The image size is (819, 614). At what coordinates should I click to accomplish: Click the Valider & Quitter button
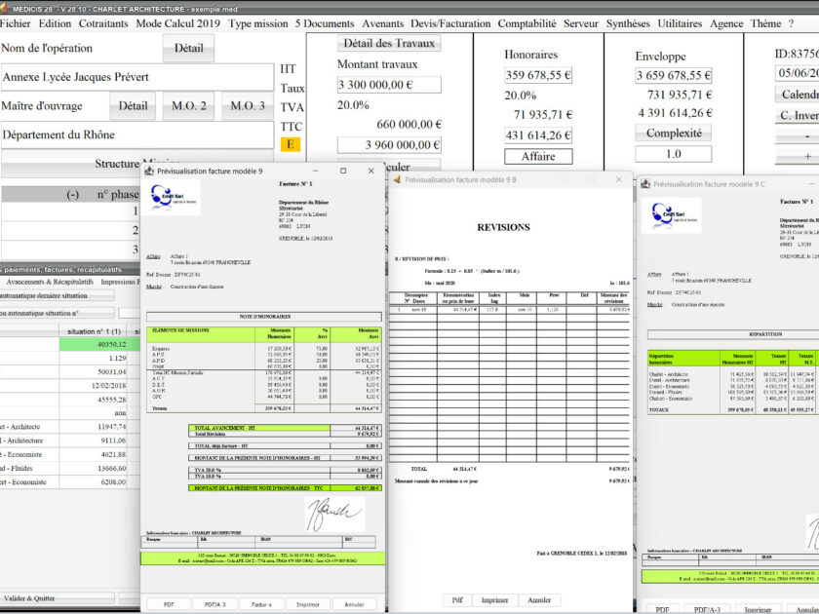pos(57,598)
